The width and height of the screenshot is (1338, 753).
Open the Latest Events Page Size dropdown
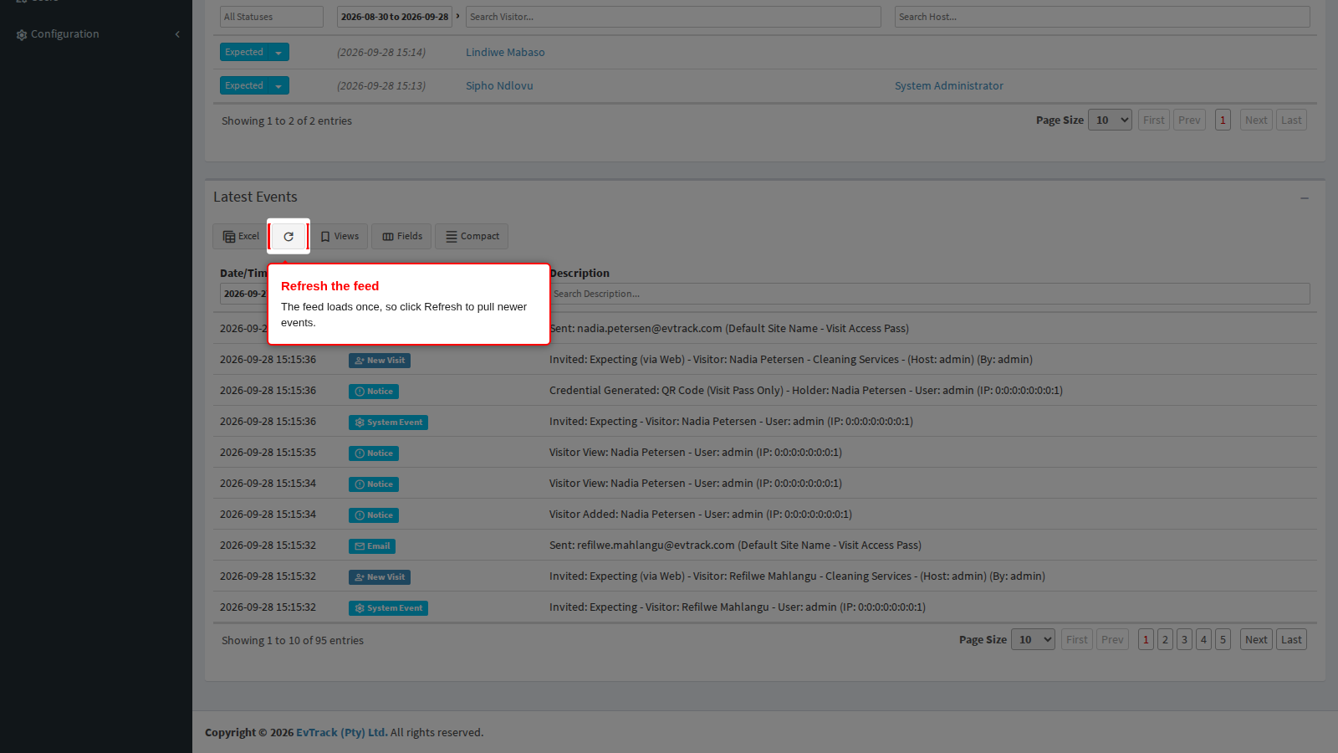click(1033, 639)
